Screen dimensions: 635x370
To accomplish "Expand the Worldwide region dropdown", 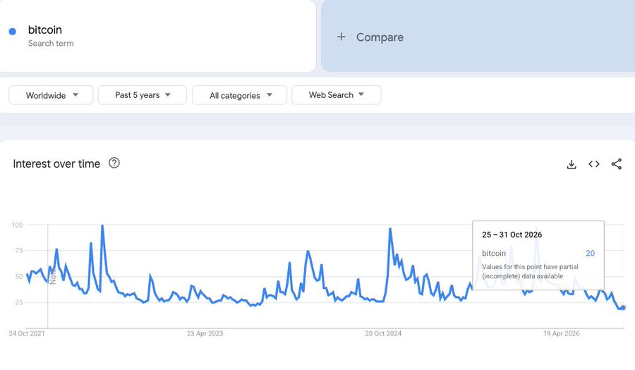I will [x=51, y=95].
